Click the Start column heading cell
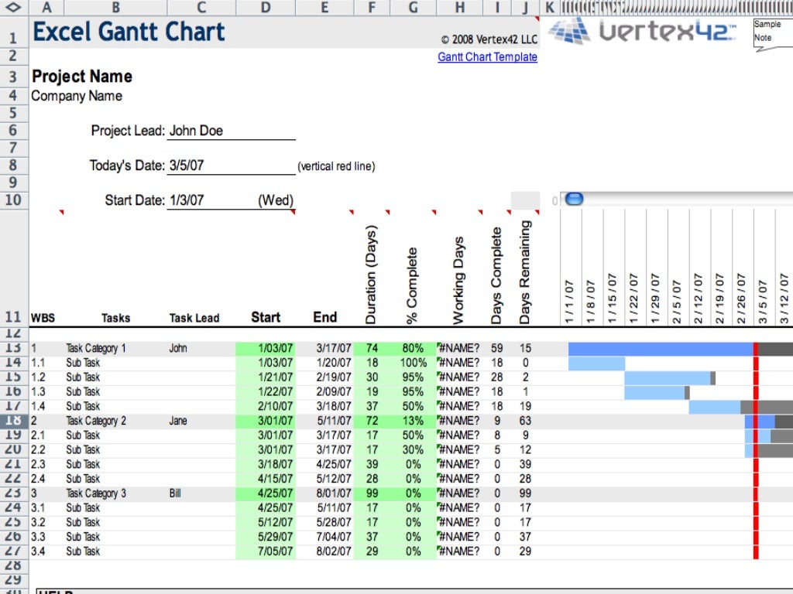793x594 pixels. tap(266, 317)
